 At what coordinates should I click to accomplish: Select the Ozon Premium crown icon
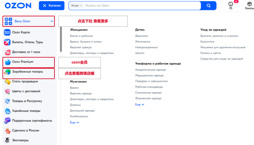click(x=7, y=62)
